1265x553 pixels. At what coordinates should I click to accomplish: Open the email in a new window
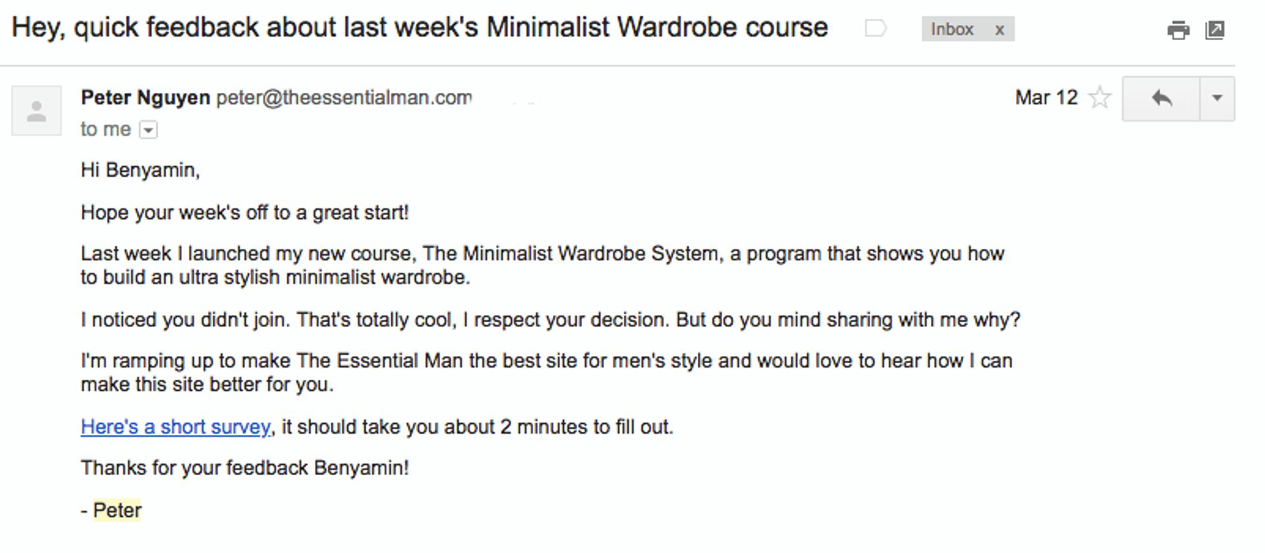(1214, 30)
